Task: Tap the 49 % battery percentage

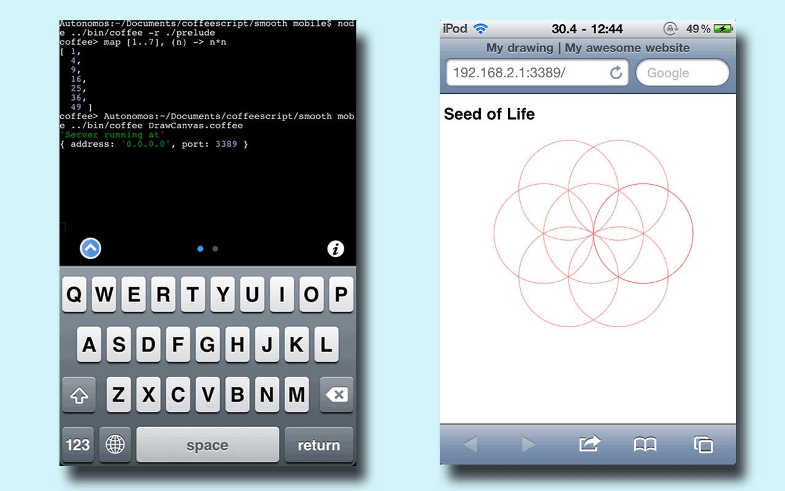Action: [698, 29]
